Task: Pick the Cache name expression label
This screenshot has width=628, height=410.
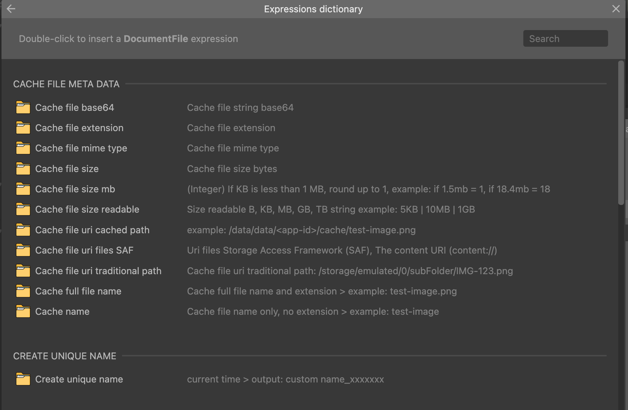Action: pos(62,311)
